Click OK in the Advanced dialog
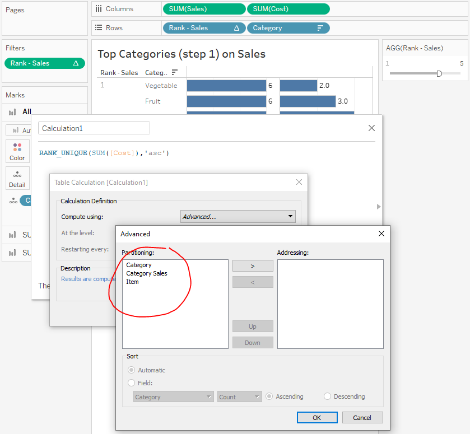The height and width of the screenshot is (434, 470). coord(317,417)
